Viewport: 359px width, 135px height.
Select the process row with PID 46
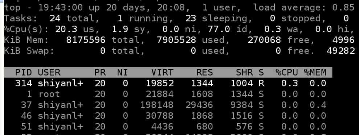[x=168, y=116]
